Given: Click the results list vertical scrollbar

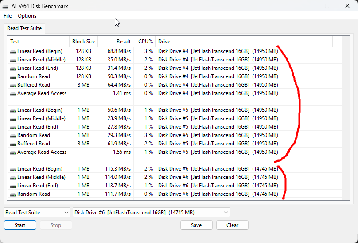Looking at the screenshot, I should coord(346,110).
